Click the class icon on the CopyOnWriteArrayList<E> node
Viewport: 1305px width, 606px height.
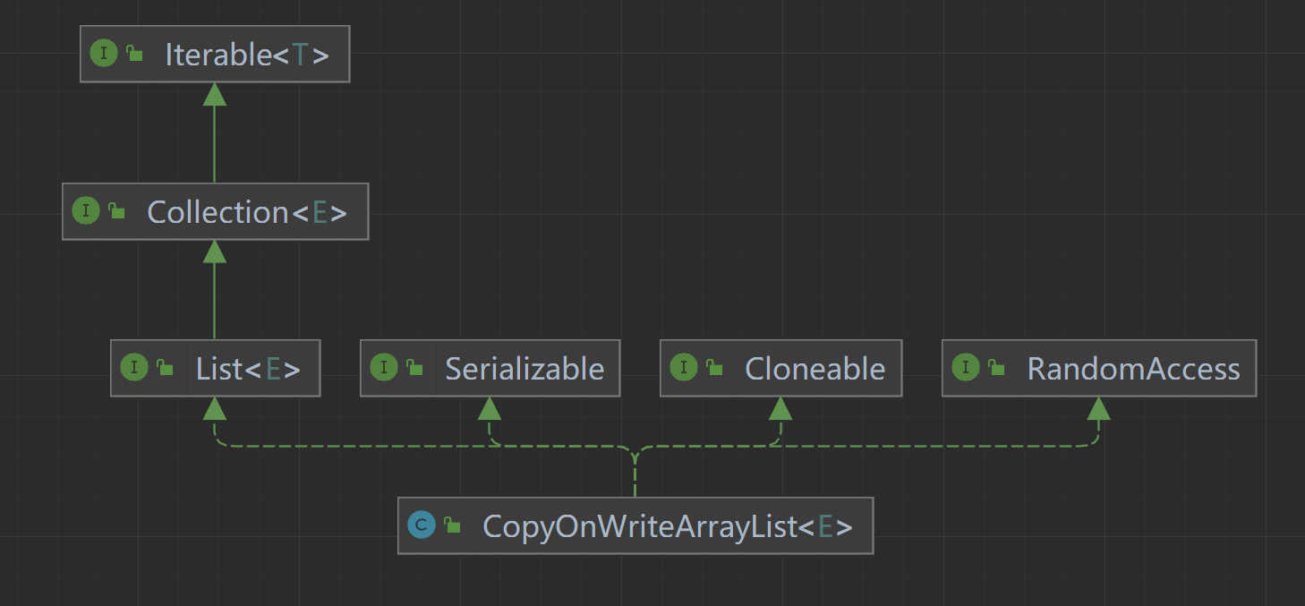click(x=422, y=525)
